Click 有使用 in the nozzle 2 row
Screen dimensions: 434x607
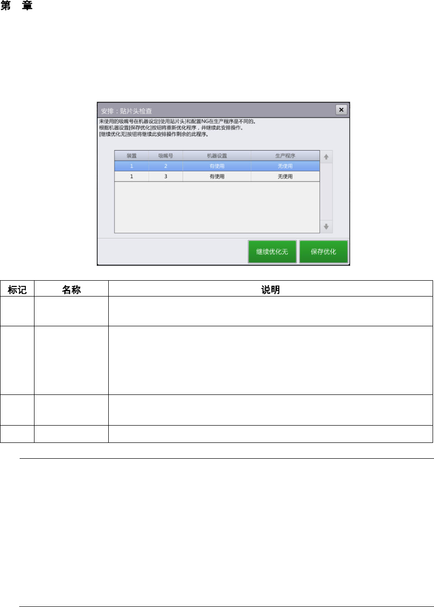click(217, 166)
